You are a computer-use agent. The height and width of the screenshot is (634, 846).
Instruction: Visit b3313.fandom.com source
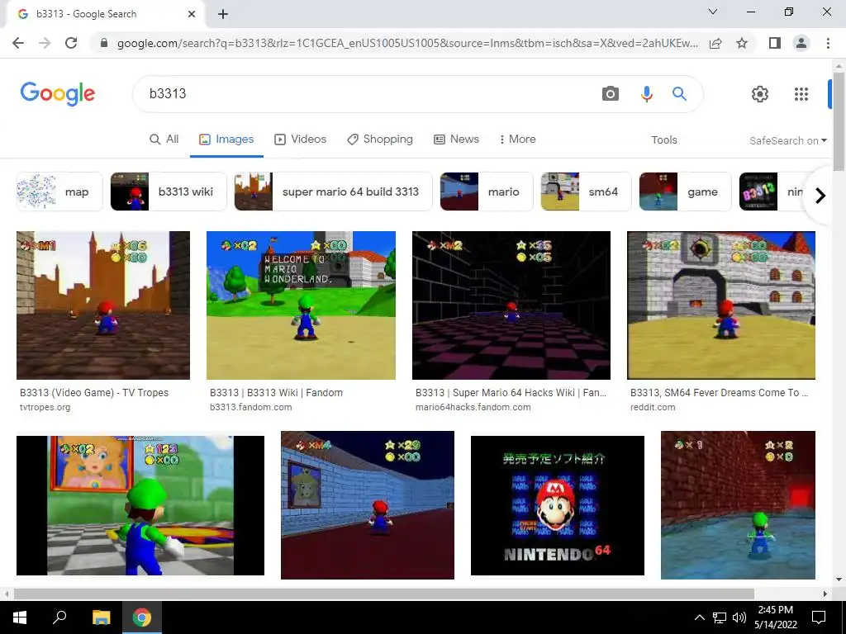coord(251,407)
